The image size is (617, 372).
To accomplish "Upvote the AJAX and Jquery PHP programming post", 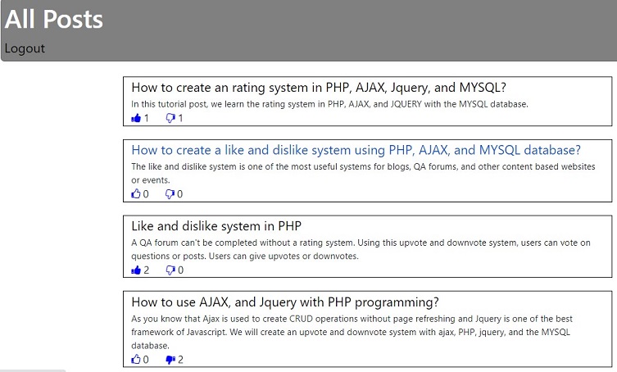I will coord(136,359).
